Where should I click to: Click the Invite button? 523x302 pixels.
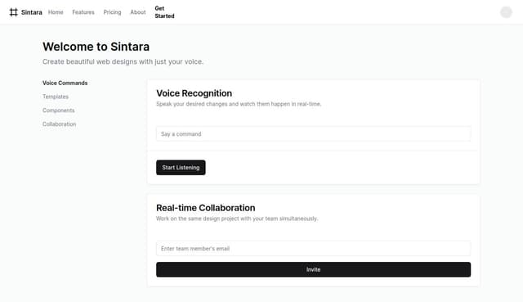[314, 269]
